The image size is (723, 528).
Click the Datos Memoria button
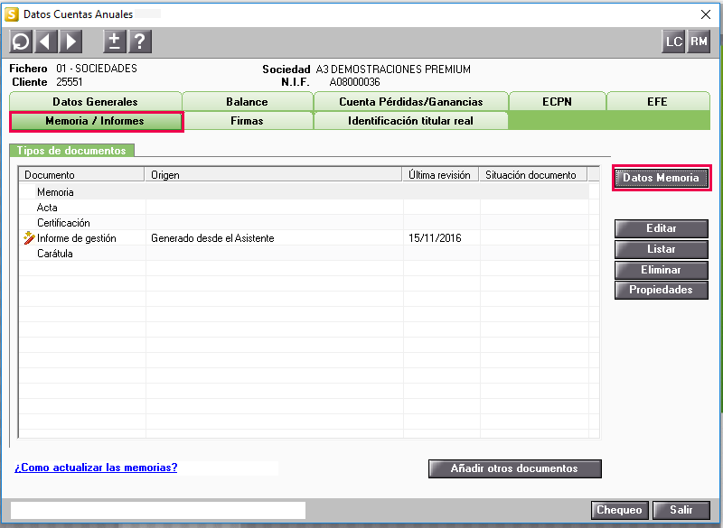tap(662, 178)
